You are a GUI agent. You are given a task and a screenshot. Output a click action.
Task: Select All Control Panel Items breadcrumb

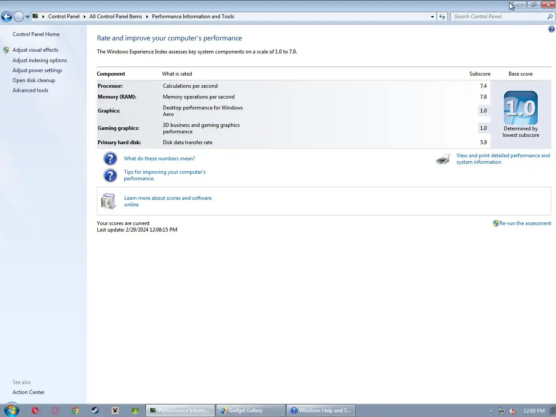[x=116, y=17]
